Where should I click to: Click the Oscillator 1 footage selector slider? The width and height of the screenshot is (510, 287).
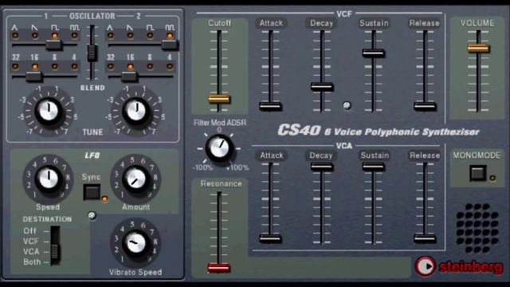click(33, 77)
